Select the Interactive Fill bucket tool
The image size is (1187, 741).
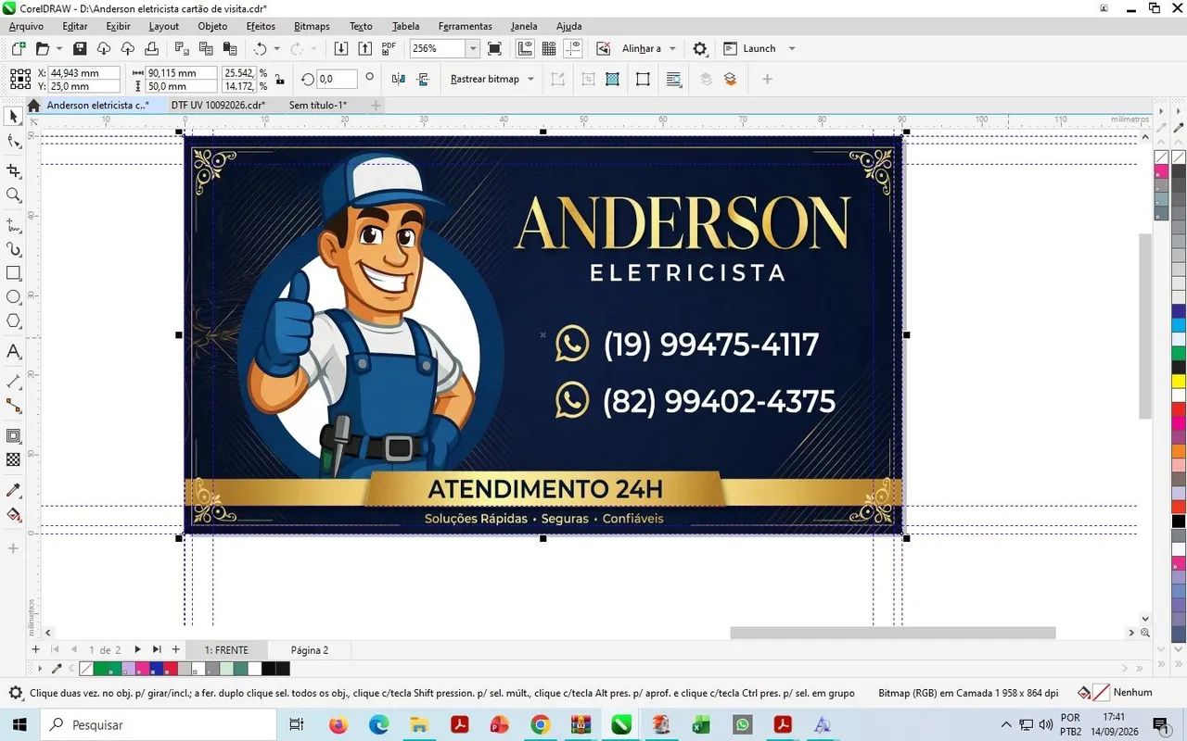click(x=13, y=514)
